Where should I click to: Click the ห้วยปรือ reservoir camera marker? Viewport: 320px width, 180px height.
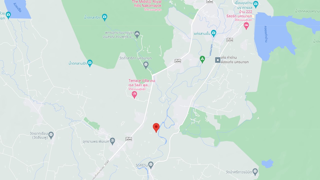click(8, 15)
